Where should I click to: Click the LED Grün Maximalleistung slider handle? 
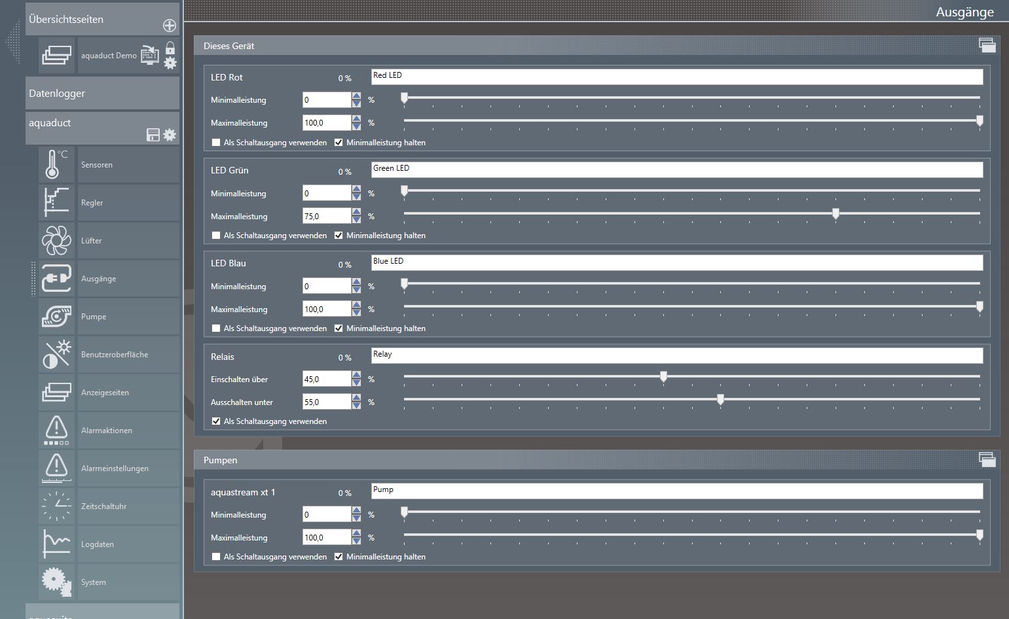[x=835, y=213]
